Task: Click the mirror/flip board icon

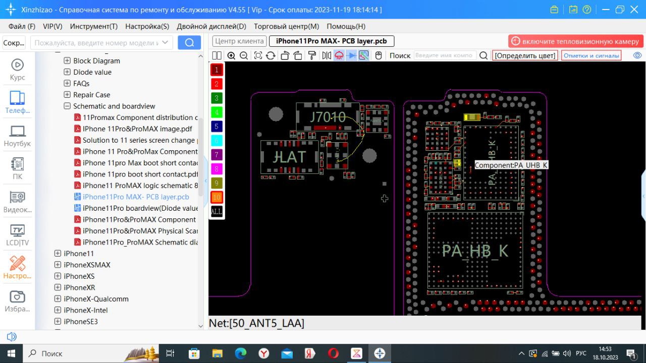Action: [x=326, y=55]
